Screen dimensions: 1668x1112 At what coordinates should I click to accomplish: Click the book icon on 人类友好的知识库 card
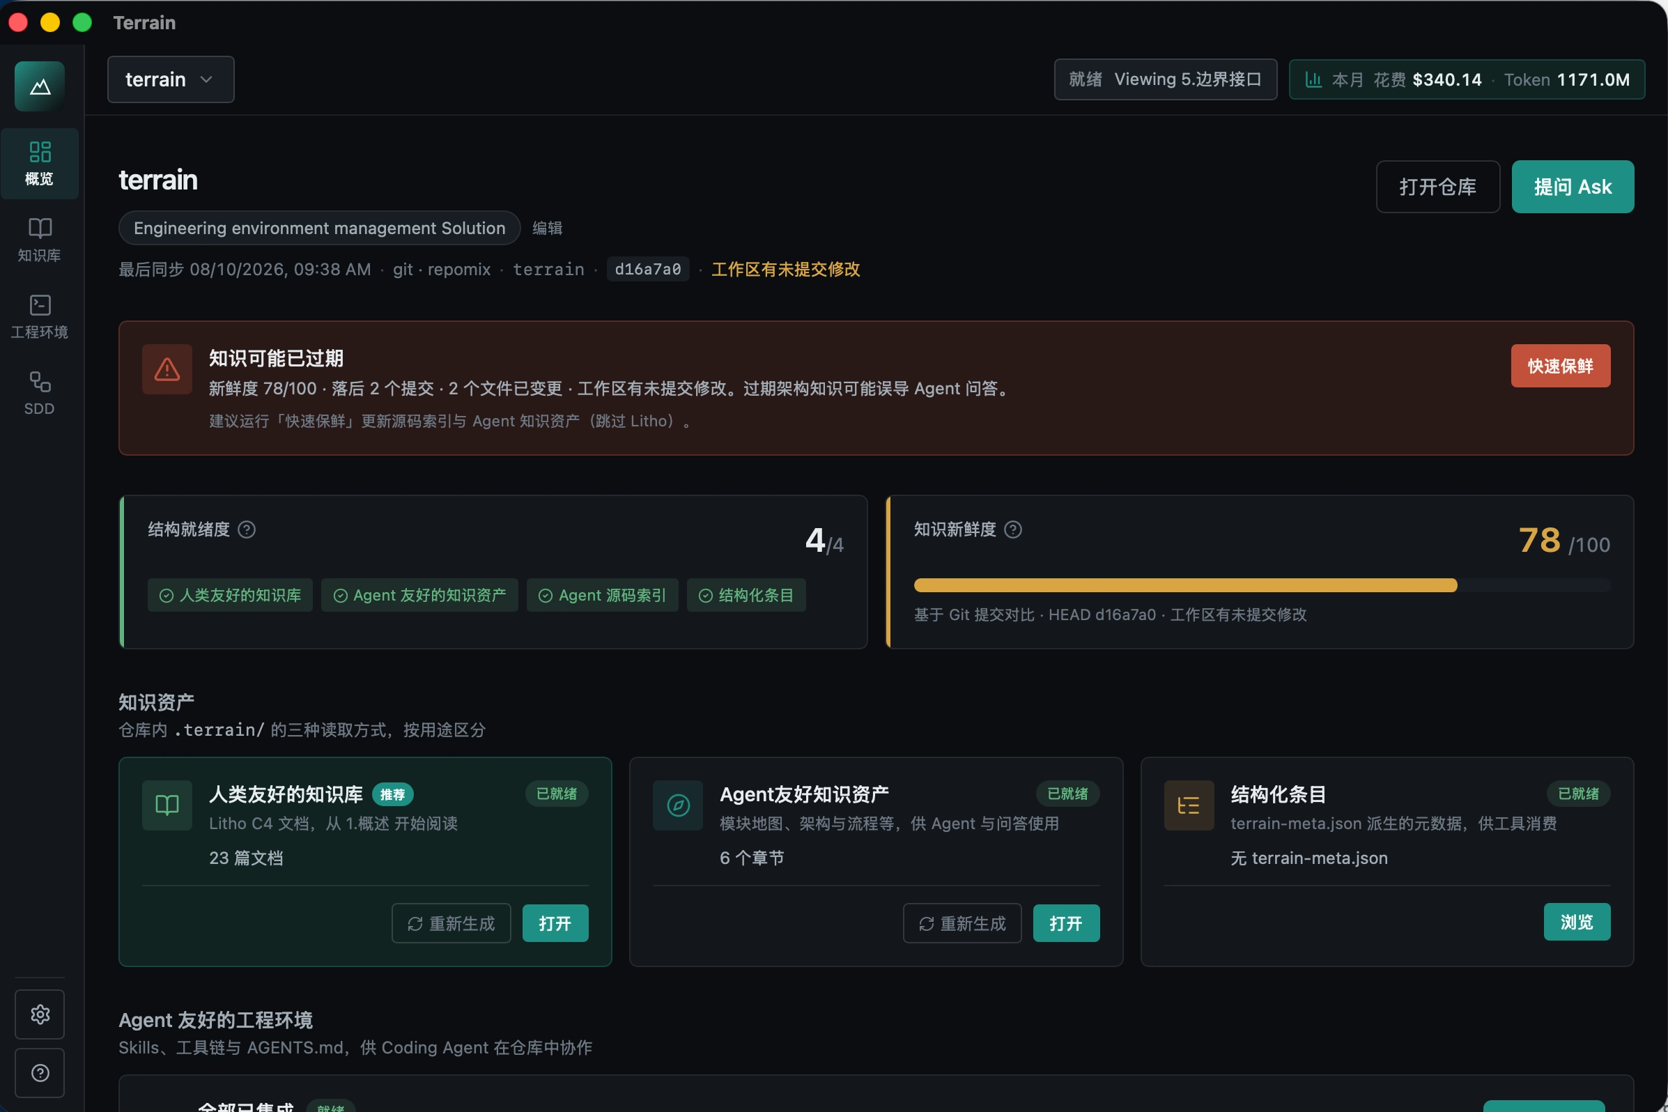pos(167,805)
